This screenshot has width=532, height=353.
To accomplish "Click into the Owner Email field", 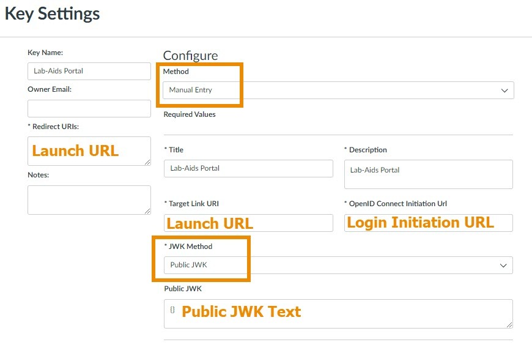I will tap(89, 109).
